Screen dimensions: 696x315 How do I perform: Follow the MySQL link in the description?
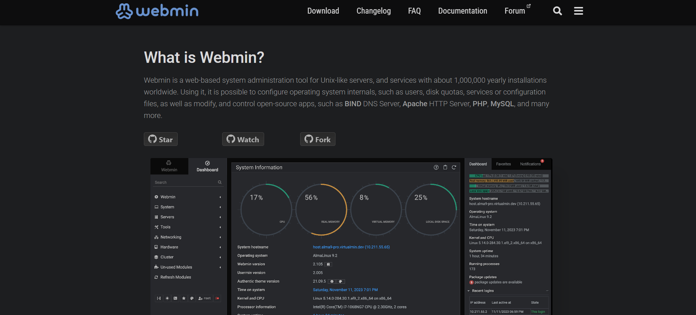click(x=502, y=104)
